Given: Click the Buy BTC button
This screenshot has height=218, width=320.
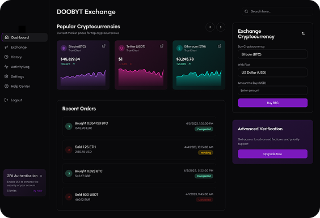Looking at the screenshot, I should (273, 103).
